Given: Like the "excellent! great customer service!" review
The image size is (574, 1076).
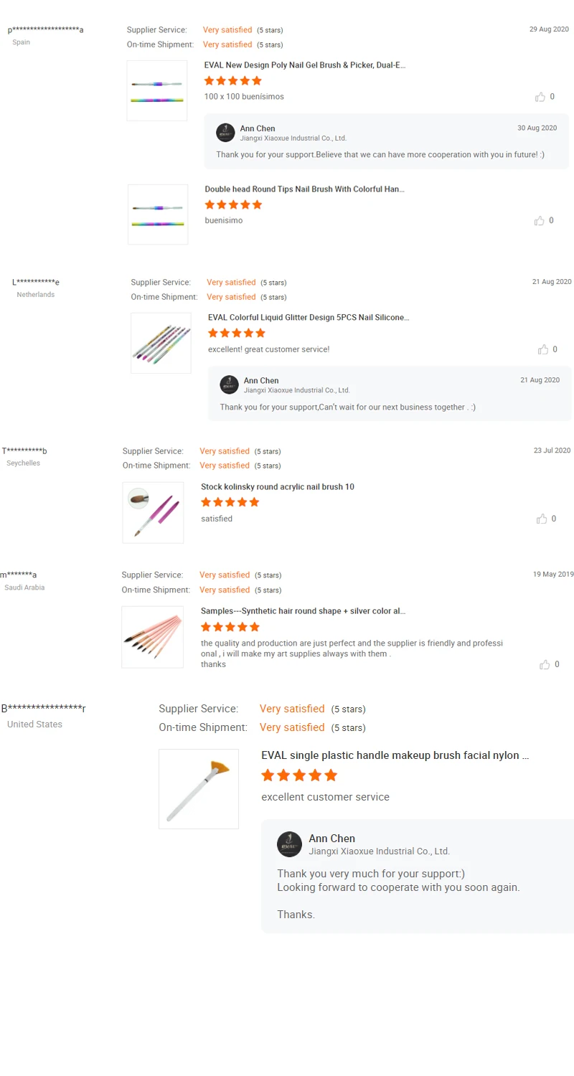Looking at the screenshot, I should 543,349.
